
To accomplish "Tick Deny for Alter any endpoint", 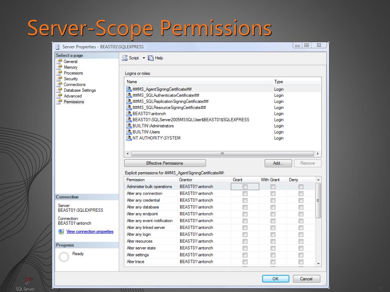I will coord(301,214).
